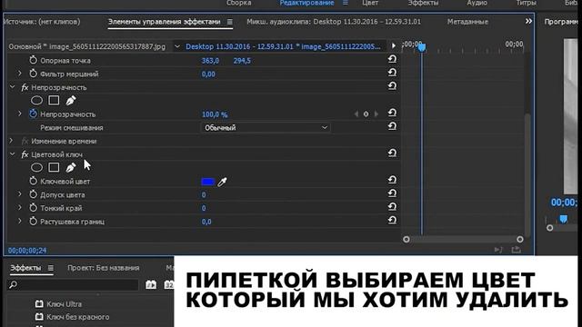Open Источник: (нет клипов) tab
This screenshot has width=582, height=327.
tap(42, 22)
